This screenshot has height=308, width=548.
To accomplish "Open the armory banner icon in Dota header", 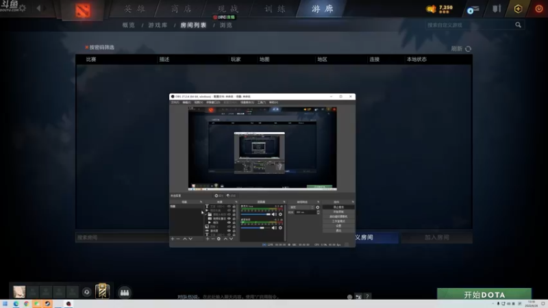I will tap(497, 9).
